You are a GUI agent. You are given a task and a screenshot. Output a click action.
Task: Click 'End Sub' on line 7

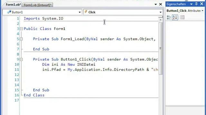tap(41, 49)
